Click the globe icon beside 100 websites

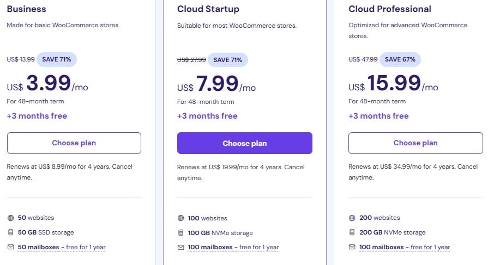click(181, 218)
